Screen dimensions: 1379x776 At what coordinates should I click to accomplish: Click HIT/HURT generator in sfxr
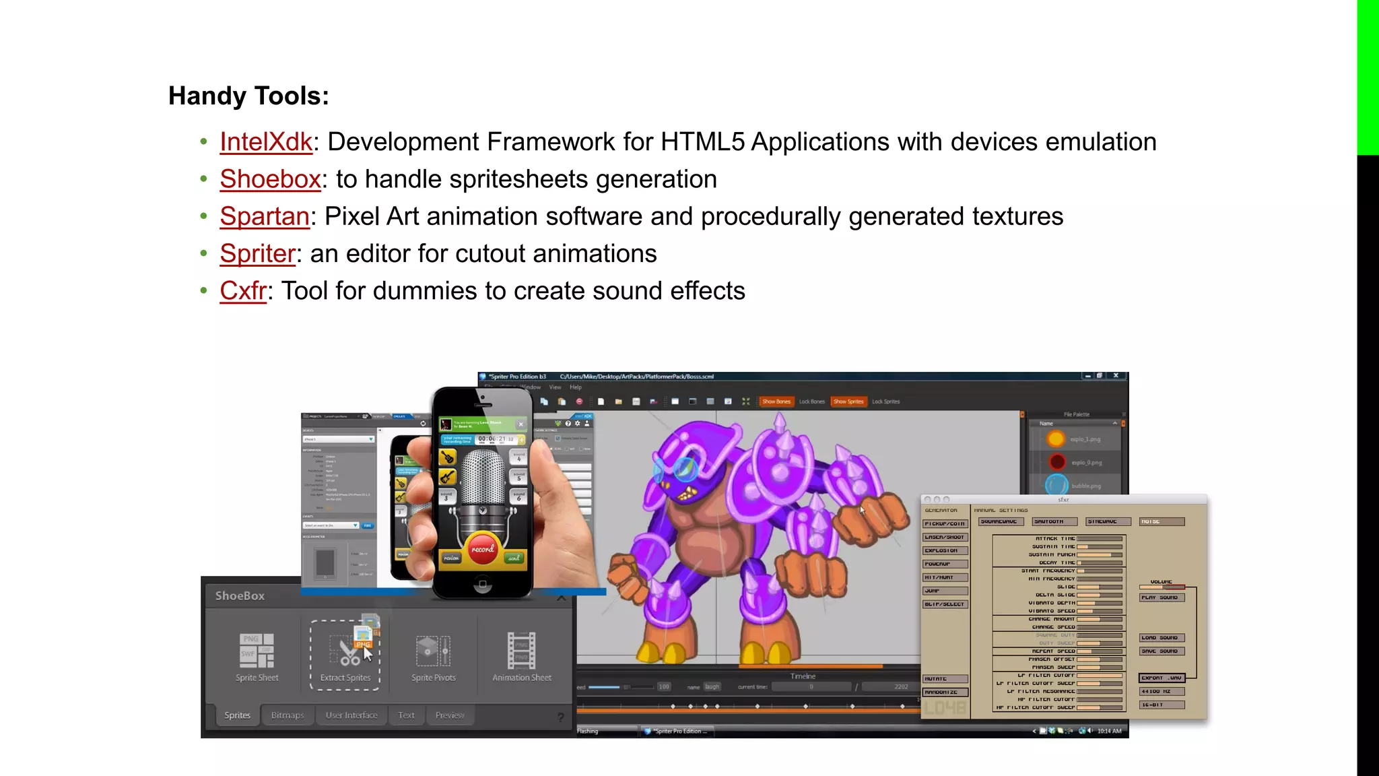click(945, 578)
